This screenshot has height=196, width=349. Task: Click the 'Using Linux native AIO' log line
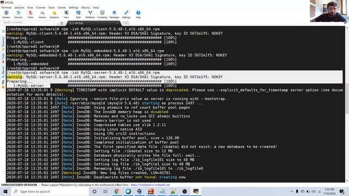click(74, 130)
